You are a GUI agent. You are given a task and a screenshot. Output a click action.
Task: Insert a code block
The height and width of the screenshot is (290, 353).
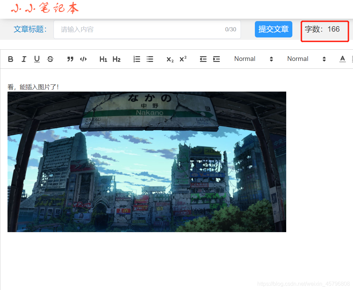tap(83, 59)
